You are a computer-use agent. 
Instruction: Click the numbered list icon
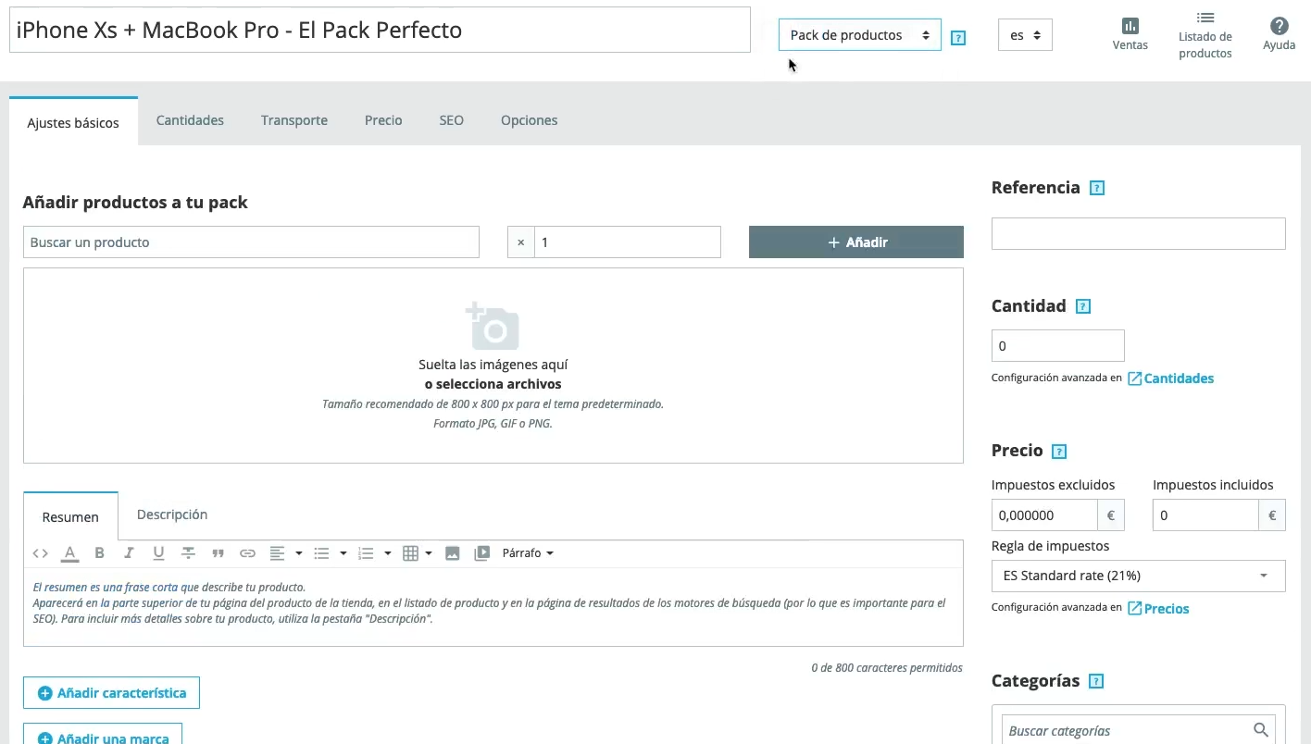[x=366, y=553]
